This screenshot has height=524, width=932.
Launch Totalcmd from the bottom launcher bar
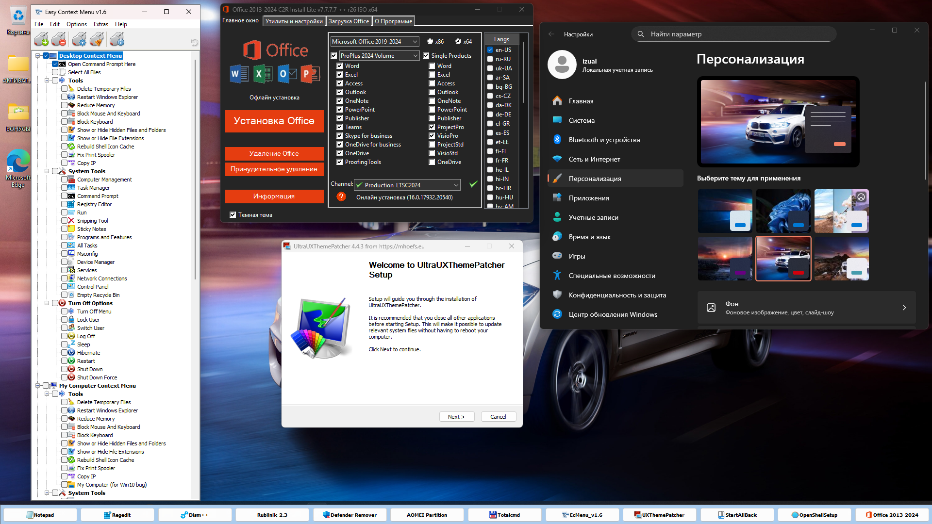pyautogui.click(x=504, y=515)
